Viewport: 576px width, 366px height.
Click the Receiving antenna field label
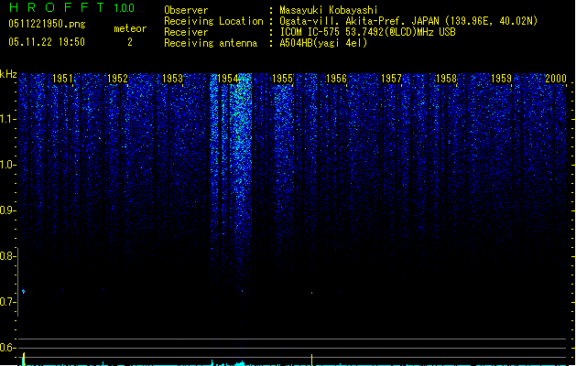tap(211, 43)
